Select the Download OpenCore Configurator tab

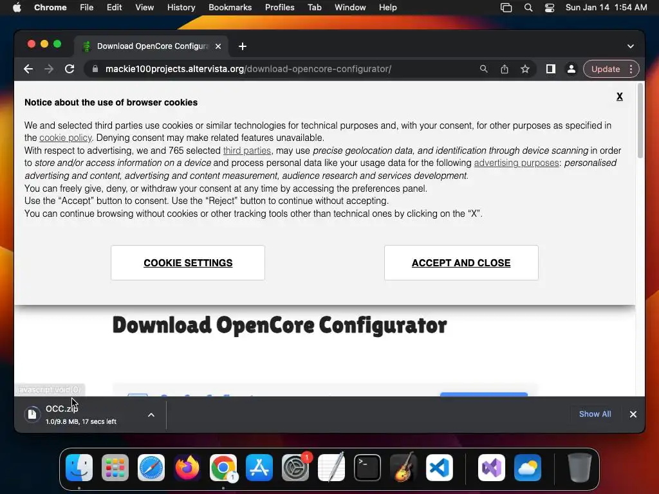(152, 46)
